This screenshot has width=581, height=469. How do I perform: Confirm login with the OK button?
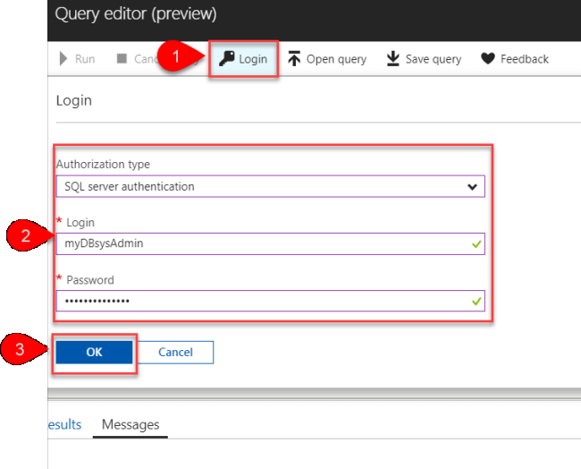pos(94,352)
